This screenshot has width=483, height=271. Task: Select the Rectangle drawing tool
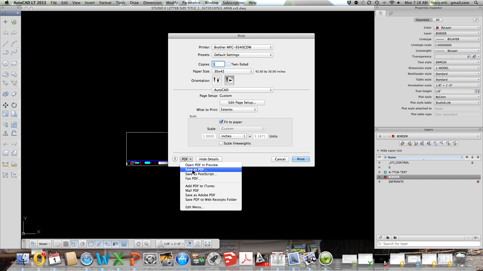click(14, 63)
